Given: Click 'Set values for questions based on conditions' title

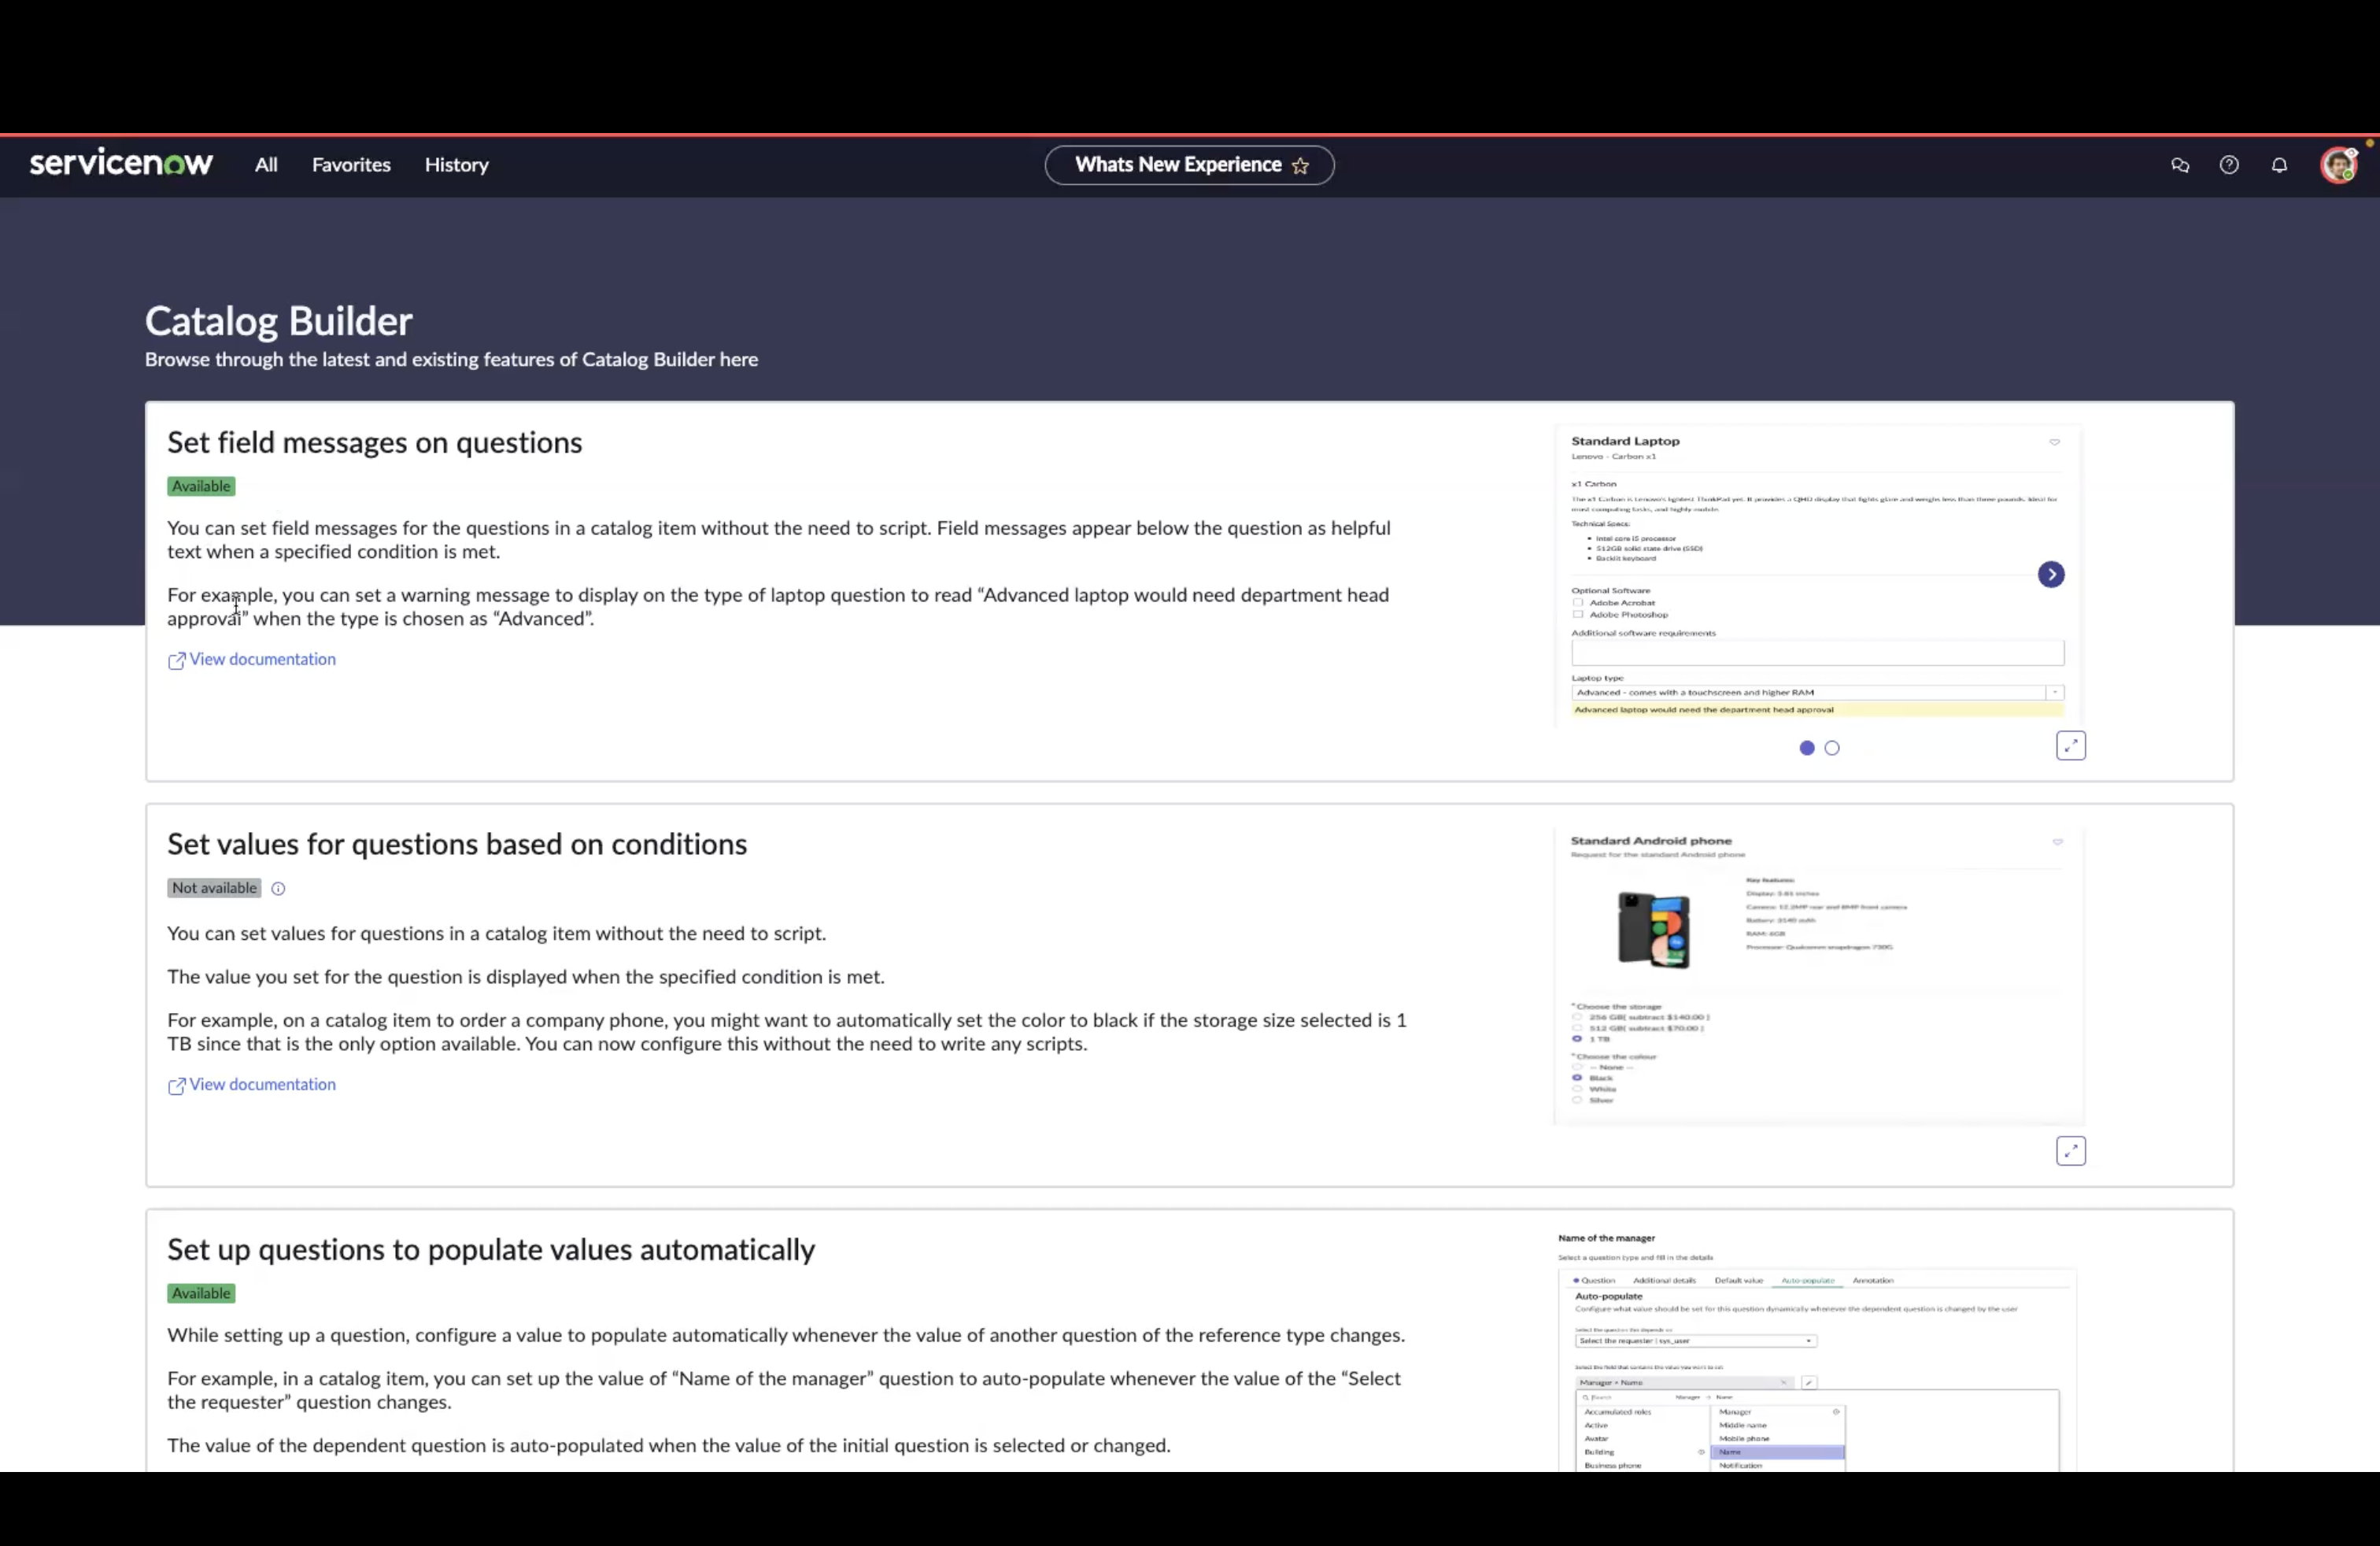Looking at the screenshot, I should pyautogui.click(x=457, y=844).
